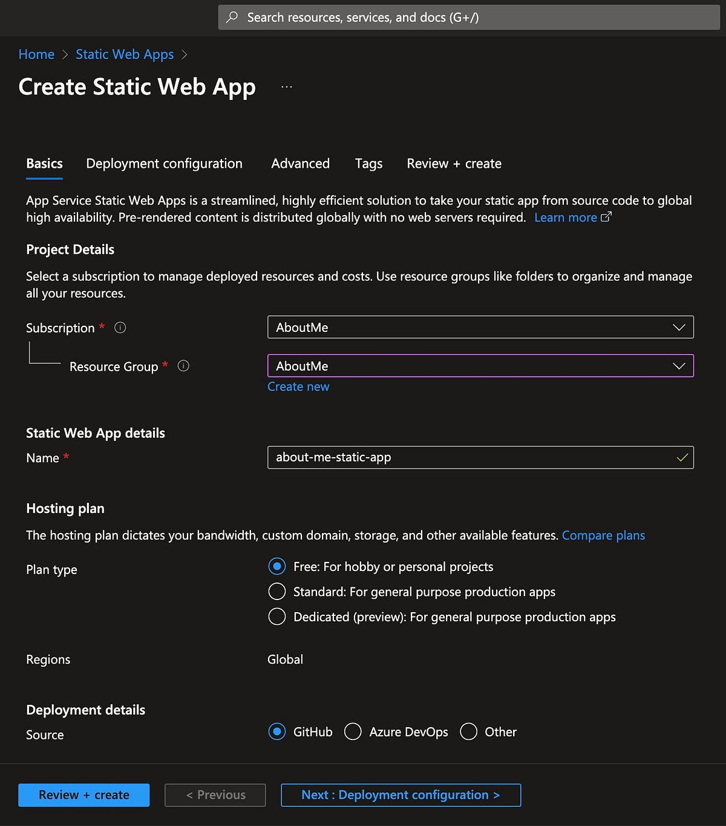
Task: Open the Deployment configuration tab
Action: 164,164
